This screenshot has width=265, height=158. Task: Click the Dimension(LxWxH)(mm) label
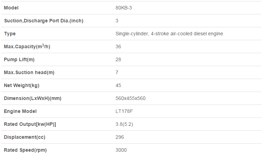(x=32, y=98)
